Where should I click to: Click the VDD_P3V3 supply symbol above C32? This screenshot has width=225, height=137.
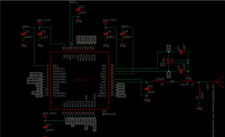[40, 23]
